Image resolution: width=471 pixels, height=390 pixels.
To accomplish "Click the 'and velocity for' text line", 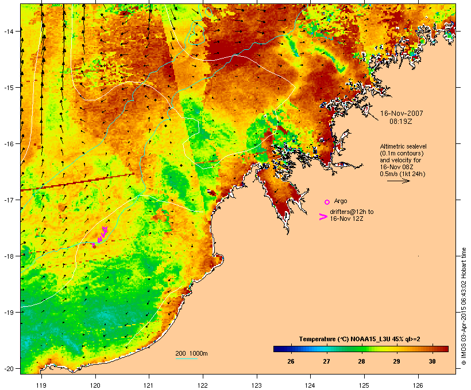I will point(400,160).
